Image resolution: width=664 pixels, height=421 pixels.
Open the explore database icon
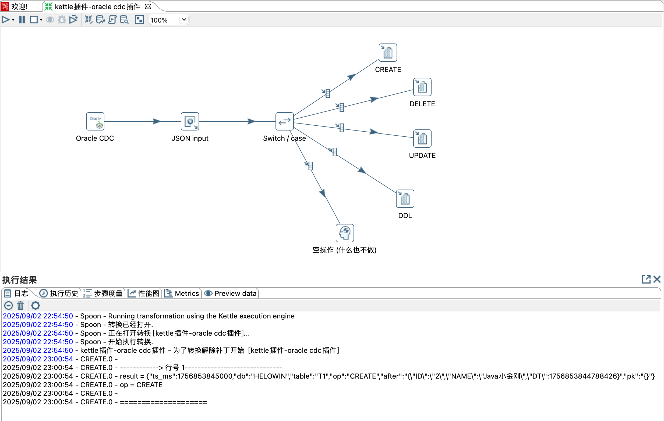tap(124, 20)
